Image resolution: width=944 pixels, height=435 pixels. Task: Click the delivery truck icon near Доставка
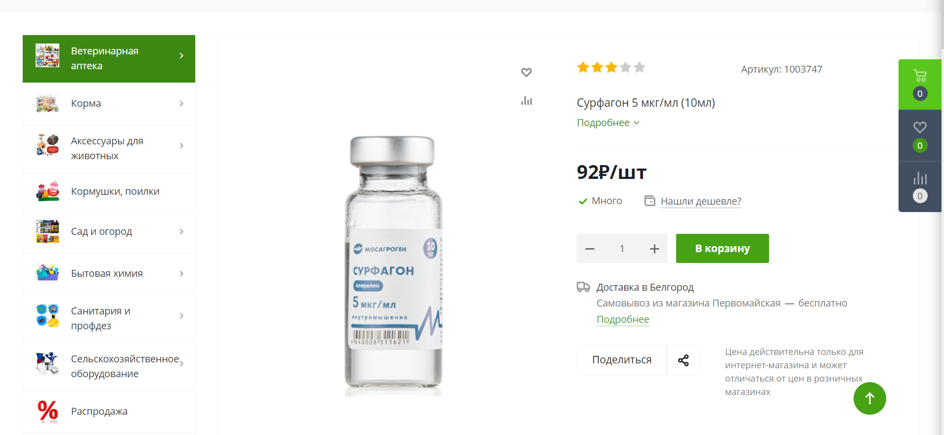click(584, 287)
